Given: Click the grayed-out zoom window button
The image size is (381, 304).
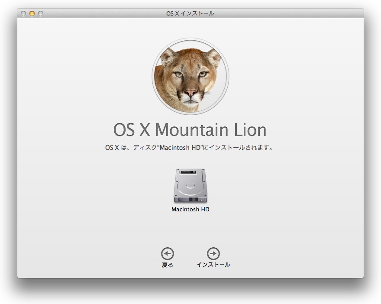Looking at the screenshot, I should pos(41,13).
